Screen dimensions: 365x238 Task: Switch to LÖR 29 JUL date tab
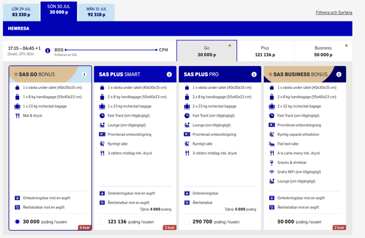pyautogui.click(x=21, y=12)
